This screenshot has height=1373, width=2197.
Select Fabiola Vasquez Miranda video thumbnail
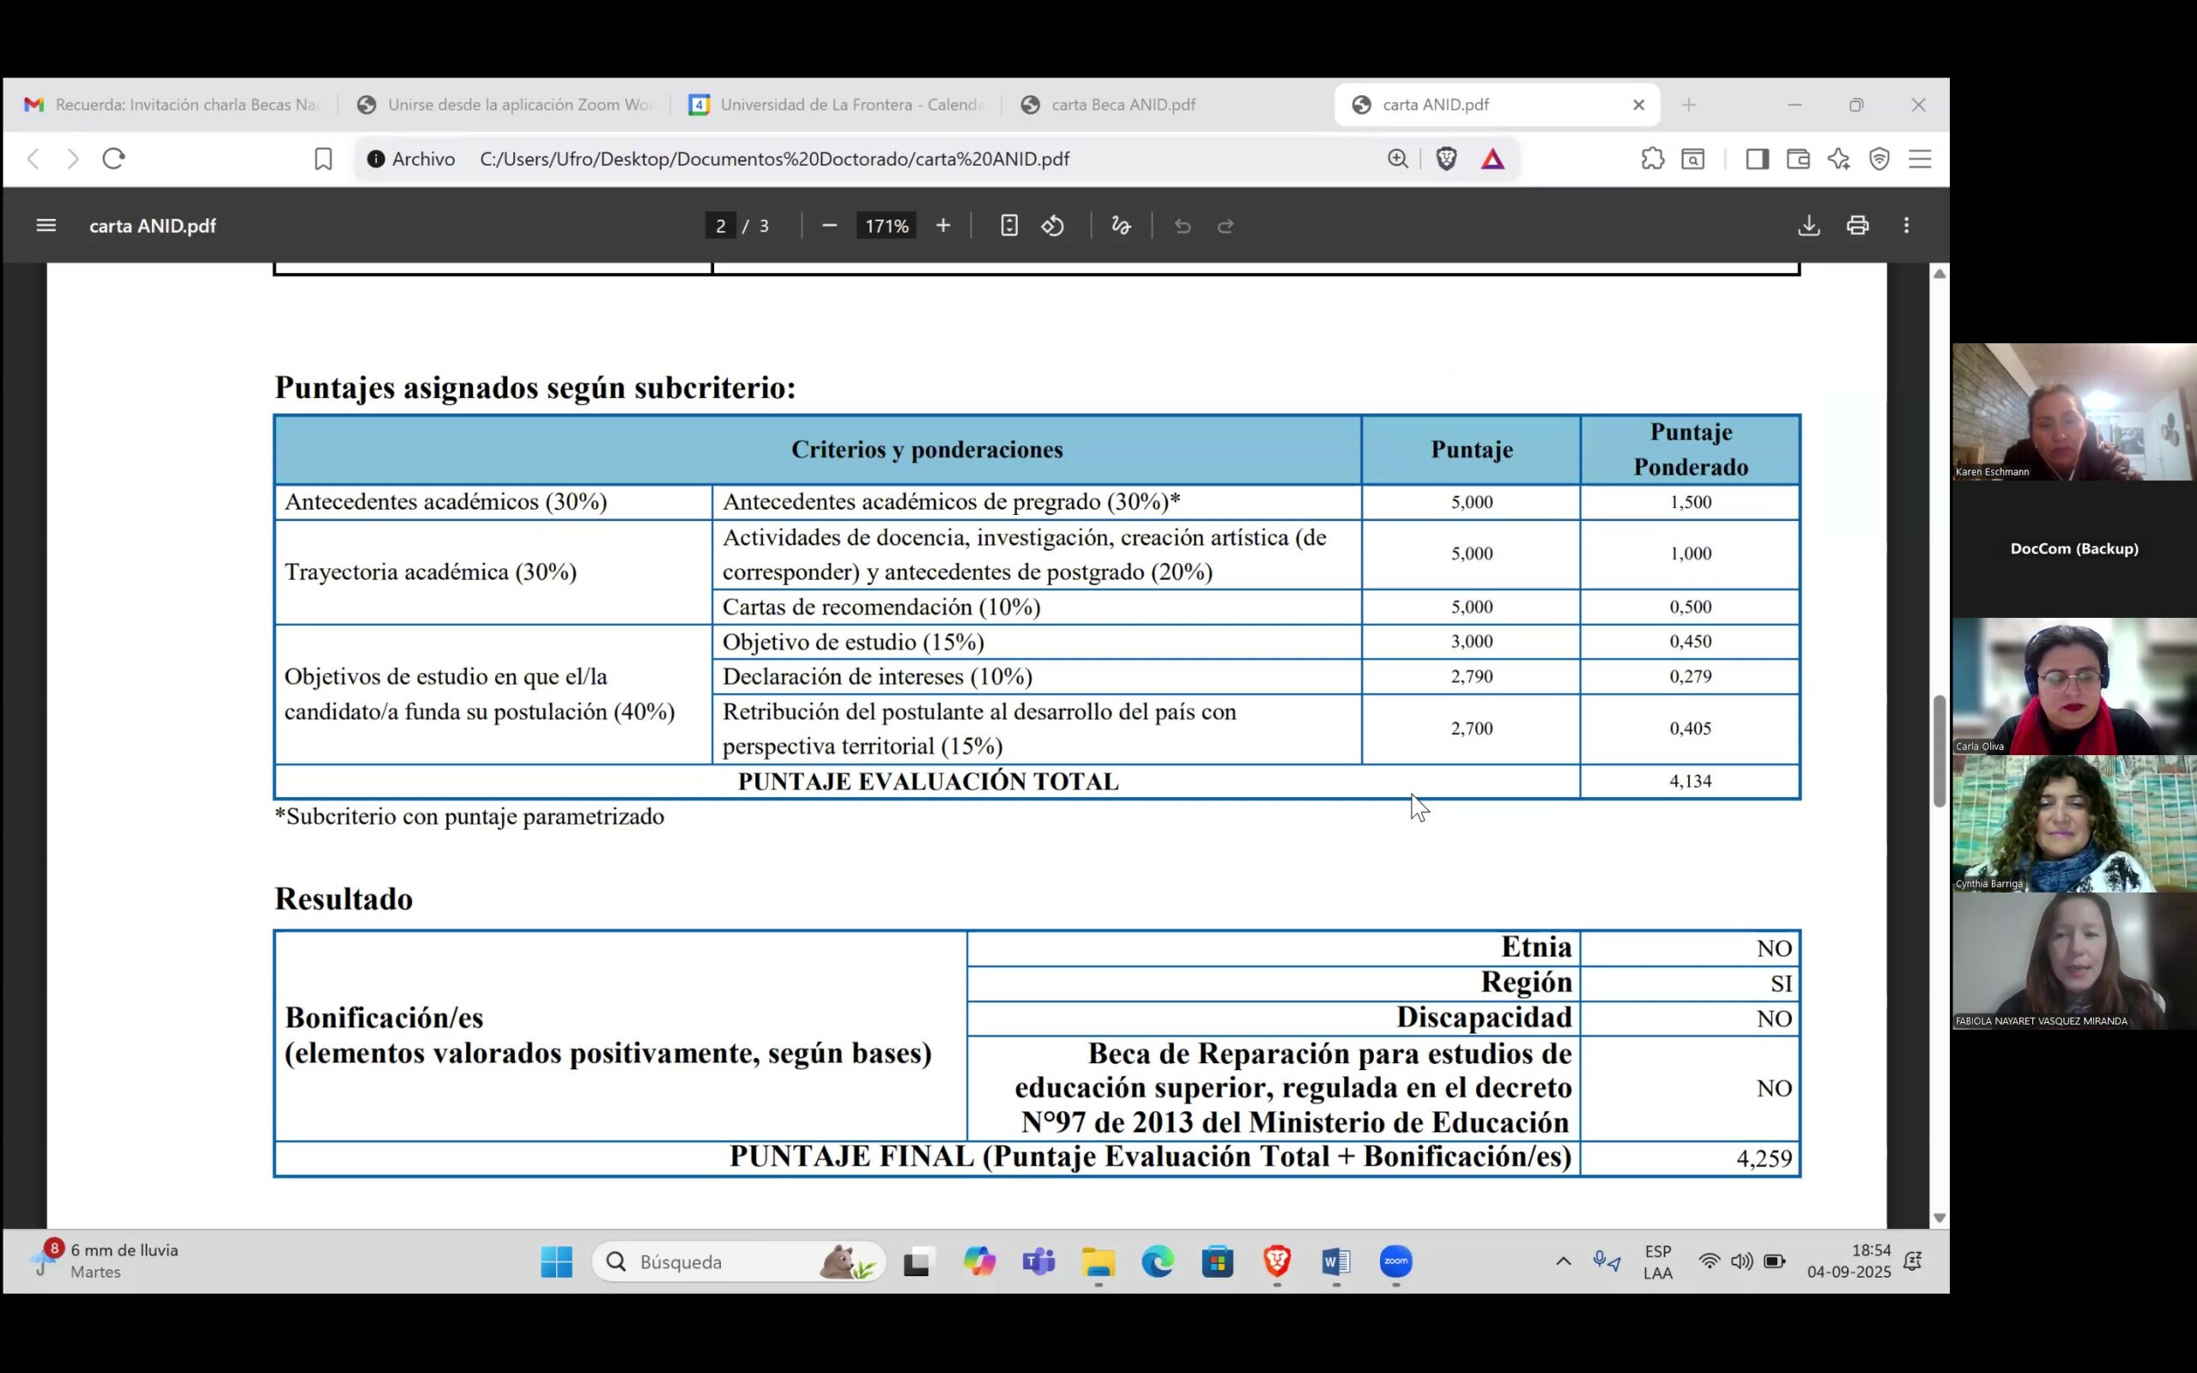click(x=2074, y=961)
